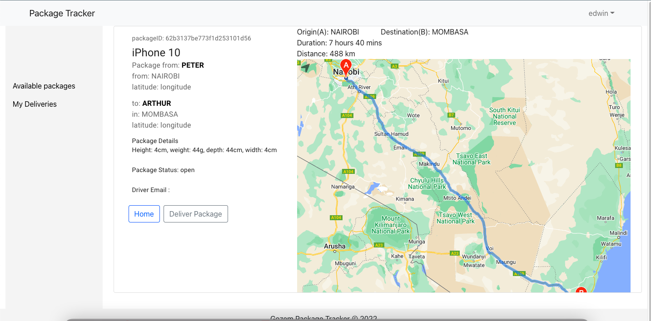Go to Available packages in sidebar
651x321 pixels.
tap(44, 86)
